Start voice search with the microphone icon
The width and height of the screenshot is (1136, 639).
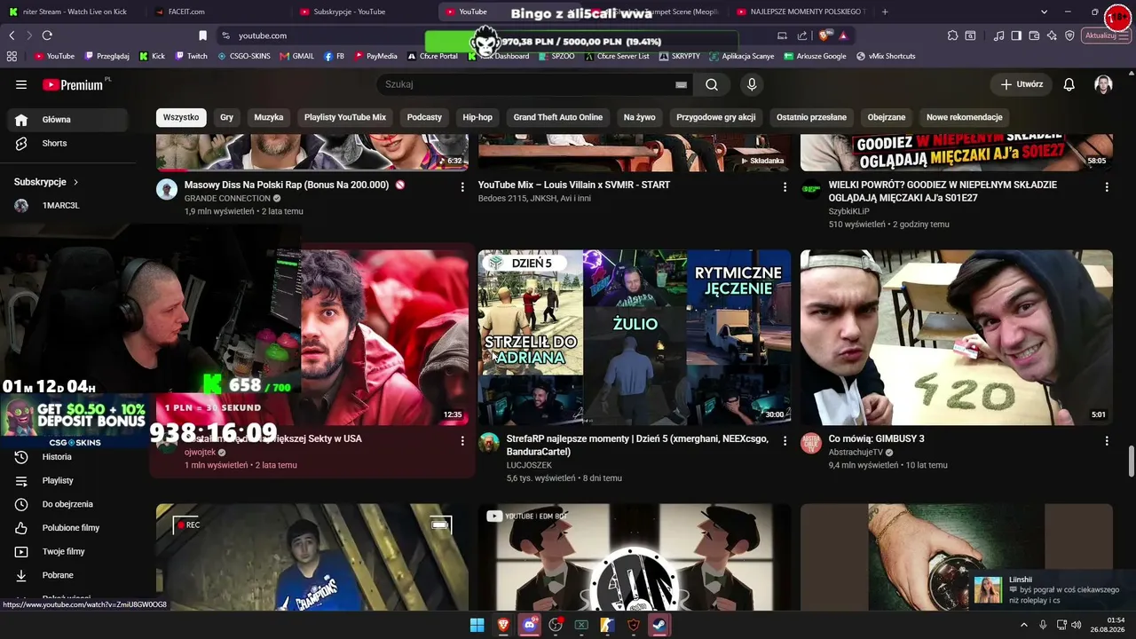(x=752, y=84)
